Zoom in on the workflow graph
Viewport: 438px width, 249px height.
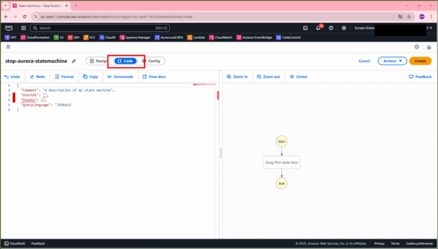[237, 76]
